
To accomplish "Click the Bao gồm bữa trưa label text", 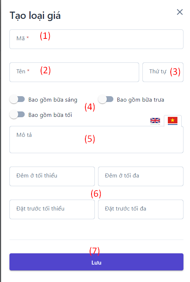I will 141,100.
